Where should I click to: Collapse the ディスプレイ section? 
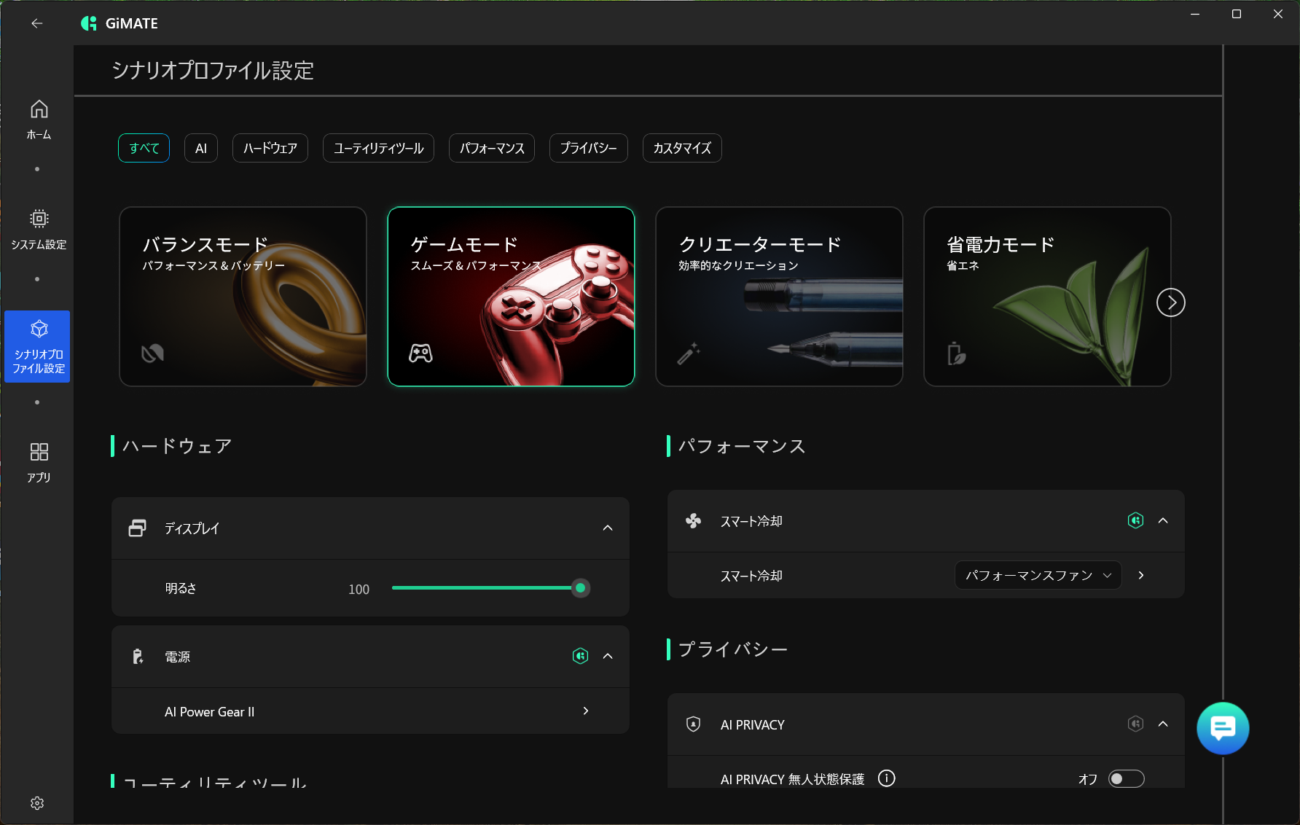point(608,528)
